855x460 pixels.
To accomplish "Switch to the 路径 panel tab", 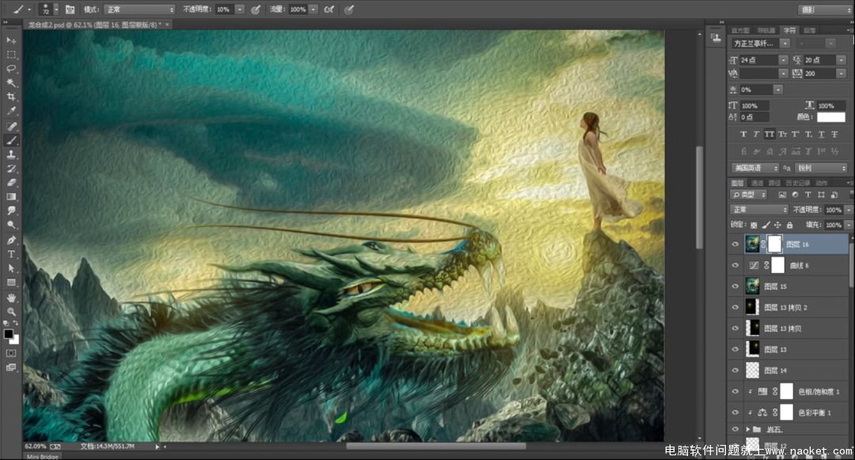I will [774, 183].
